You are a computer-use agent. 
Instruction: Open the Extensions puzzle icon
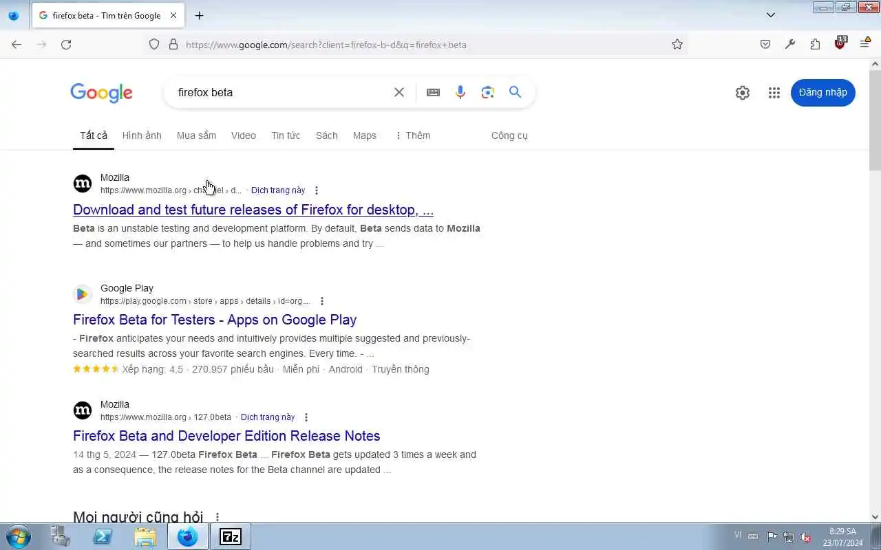tap(815, 45)
